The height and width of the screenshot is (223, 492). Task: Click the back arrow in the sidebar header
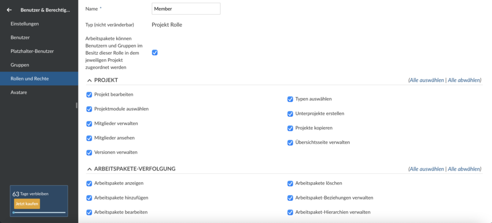(9, 10)
